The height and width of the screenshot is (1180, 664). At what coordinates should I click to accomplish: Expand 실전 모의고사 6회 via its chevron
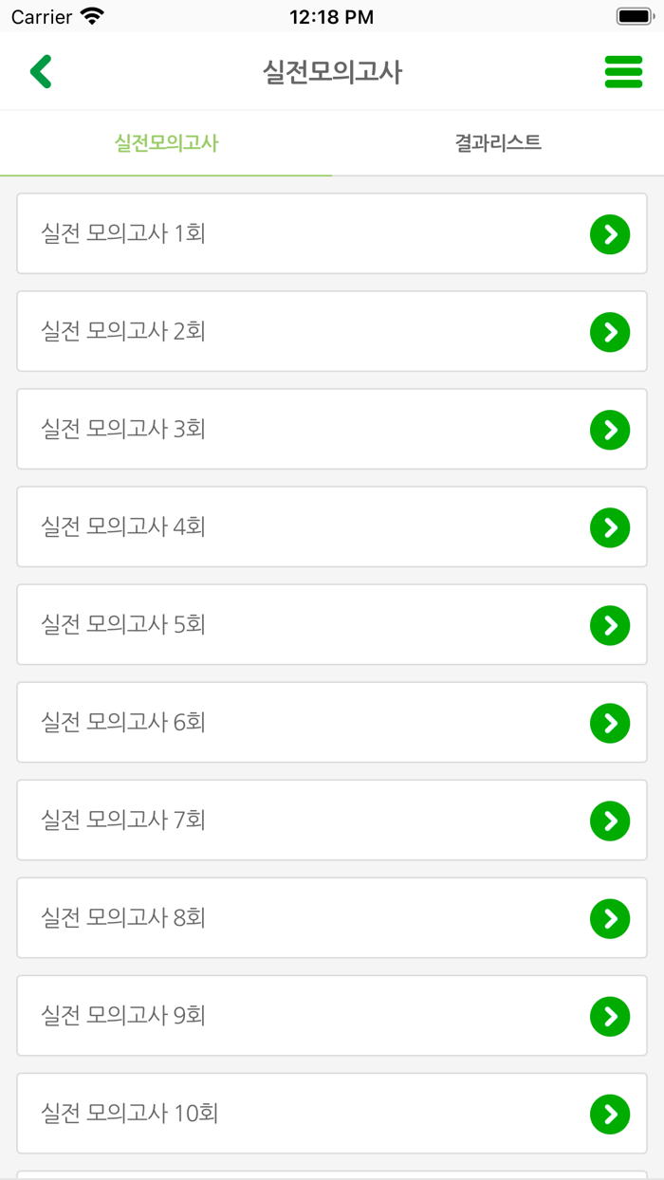[610, 722]
